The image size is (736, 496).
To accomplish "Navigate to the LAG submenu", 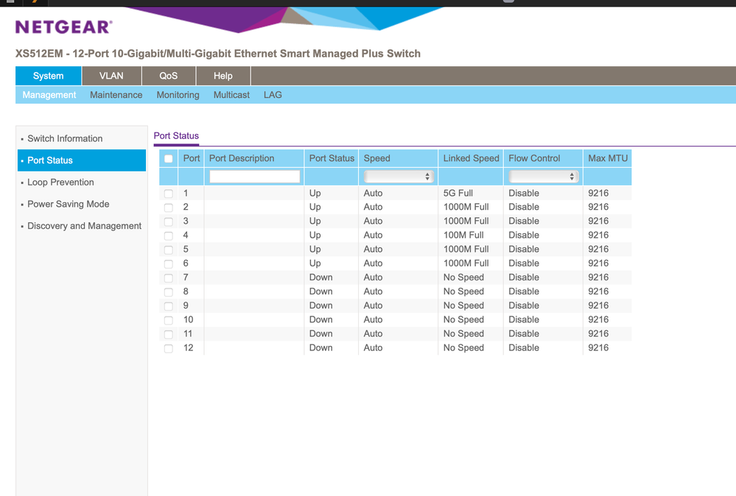I will click(273, 95).
